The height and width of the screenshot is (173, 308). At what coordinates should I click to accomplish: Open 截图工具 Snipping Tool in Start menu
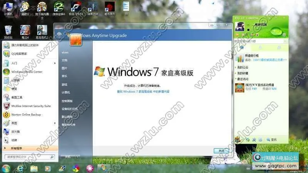pyautogui.click(x=30, y=97)
